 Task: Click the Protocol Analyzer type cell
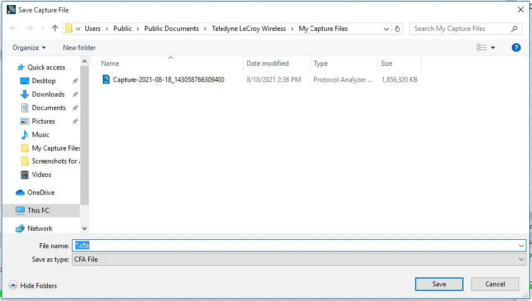click(343, 79)
